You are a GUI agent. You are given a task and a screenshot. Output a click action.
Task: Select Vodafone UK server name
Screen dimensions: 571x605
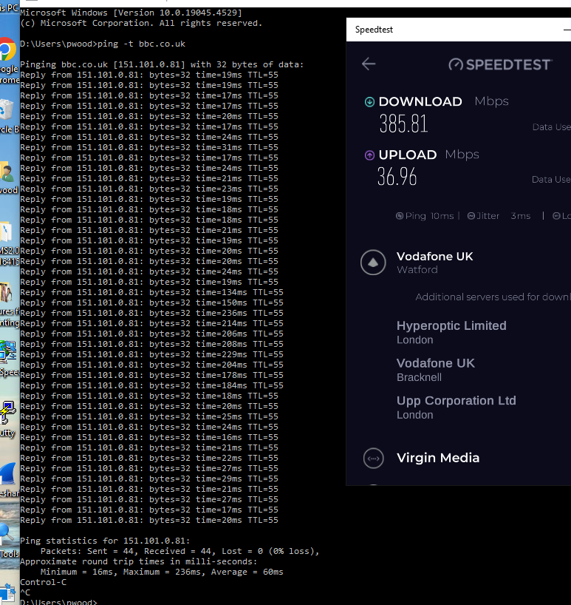click(434, 257)
